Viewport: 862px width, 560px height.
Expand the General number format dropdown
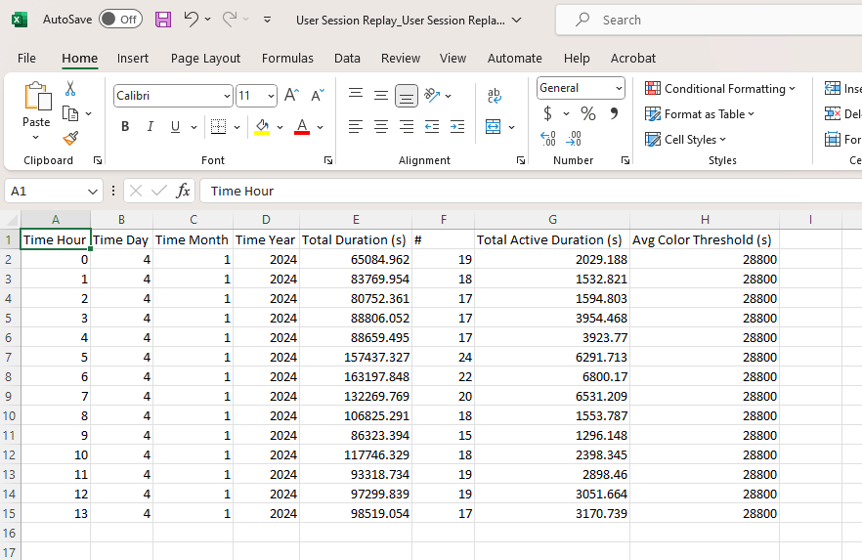(x=619, y=88)
